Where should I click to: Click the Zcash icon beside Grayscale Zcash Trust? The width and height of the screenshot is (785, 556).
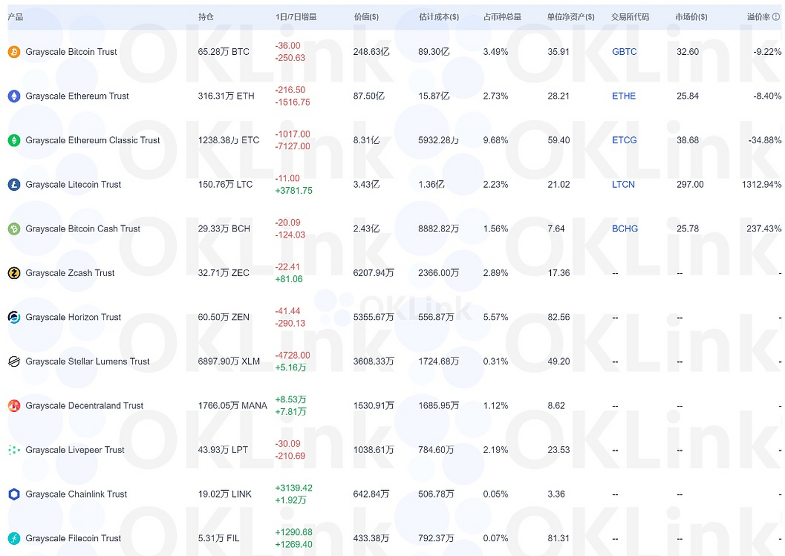coord(14,273)
